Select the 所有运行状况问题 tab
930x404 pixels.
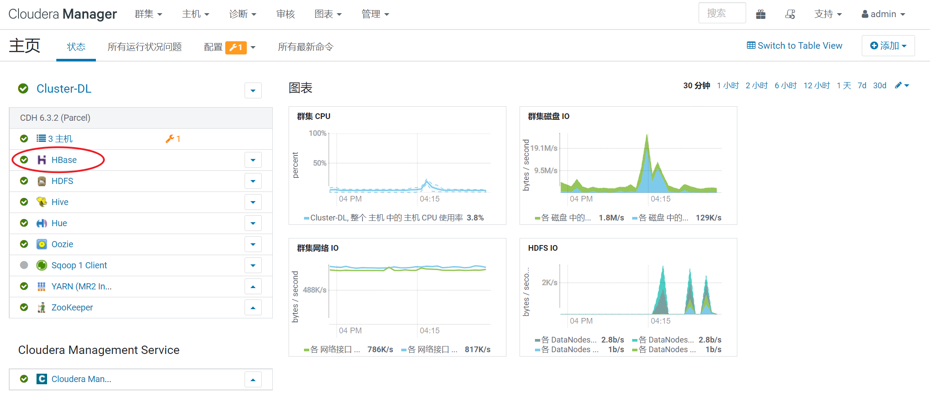(145, 47)
